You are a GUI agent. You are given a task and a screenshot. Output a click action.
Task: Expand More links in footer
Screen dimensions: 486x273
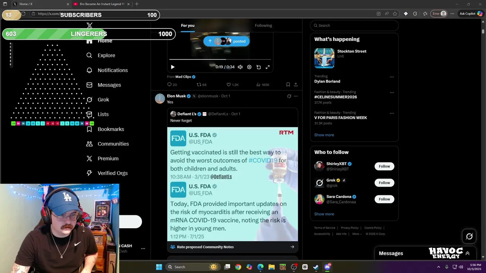[357, 234]
